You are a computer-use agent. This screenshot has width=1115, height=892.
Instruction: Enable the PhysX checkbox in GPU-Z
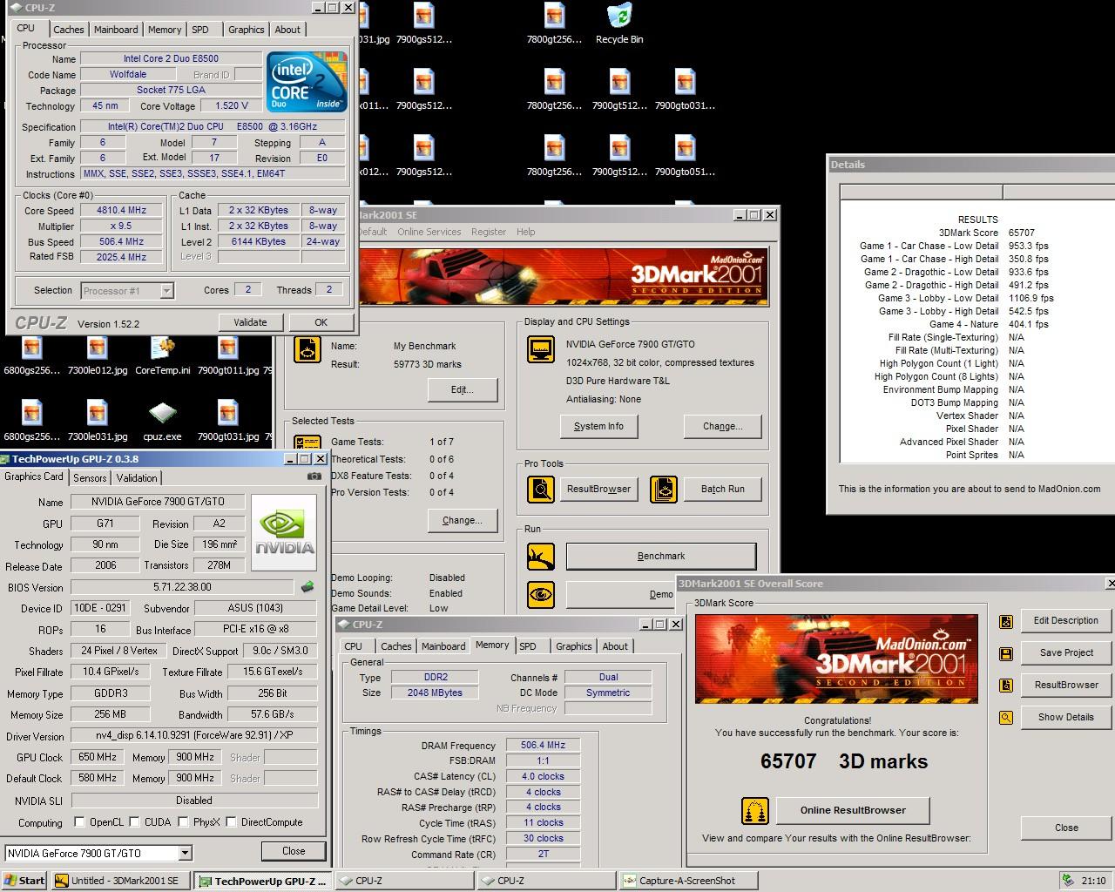(x=183, y=821)
